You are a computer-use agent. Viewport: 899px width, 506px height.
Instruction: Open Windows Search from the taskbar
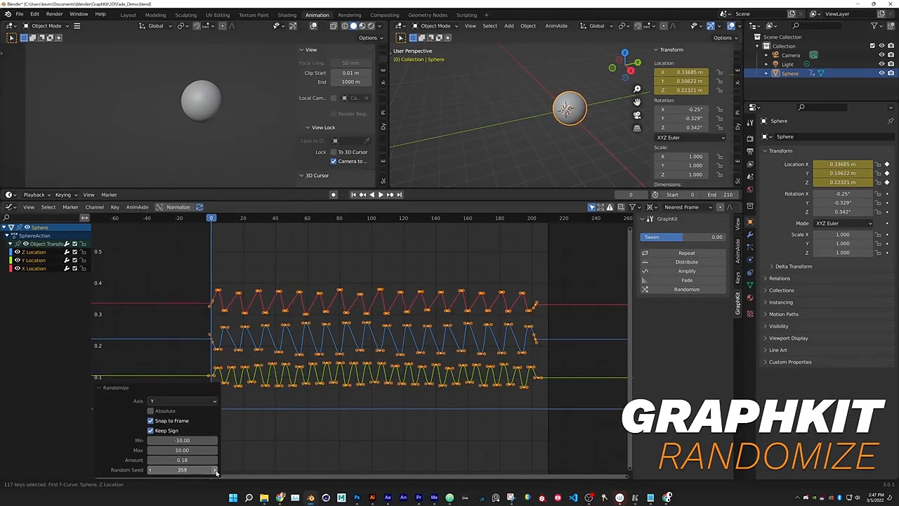point(249,498)
